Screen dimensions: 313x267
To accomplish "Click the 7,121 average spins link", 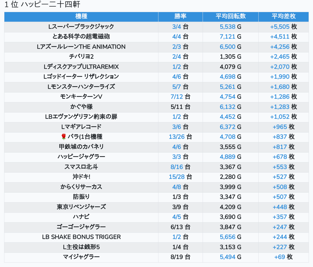I will click(227, 36).
